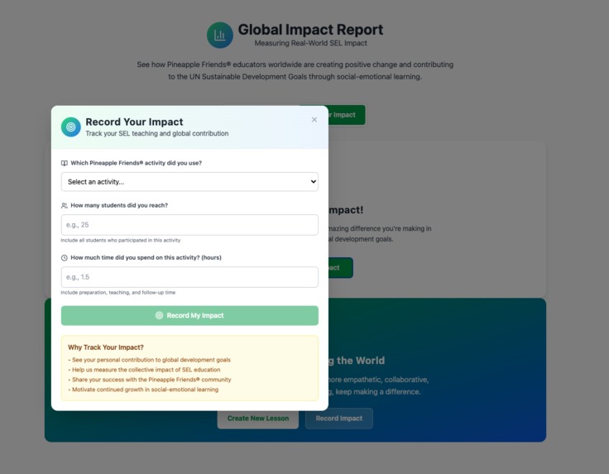The width and height of the screenshot is (609, 474).
Task: Click 'Motivate continued growth' bullet line
Action: click(143, 390)
